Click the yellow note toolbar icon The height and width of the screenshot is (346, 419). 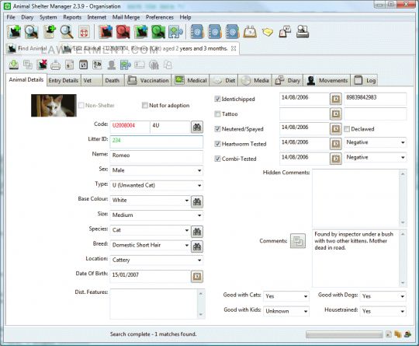click(268, 32)
